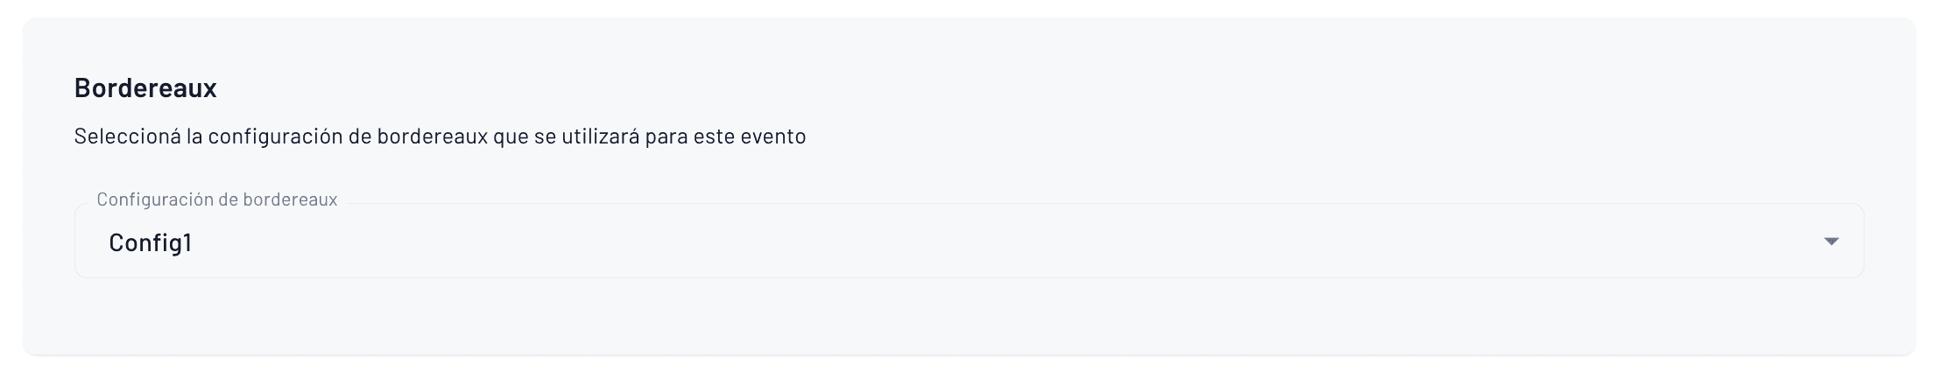Click the Bordereaux section heading
The width and height of the screenshot is (1946, 378).
(145, 87)
